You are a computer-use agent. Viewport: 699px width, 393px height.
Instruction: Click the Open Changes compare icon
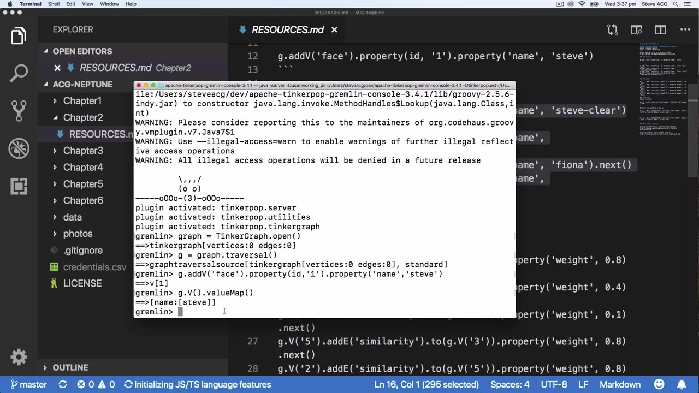[x=613, y=30]
